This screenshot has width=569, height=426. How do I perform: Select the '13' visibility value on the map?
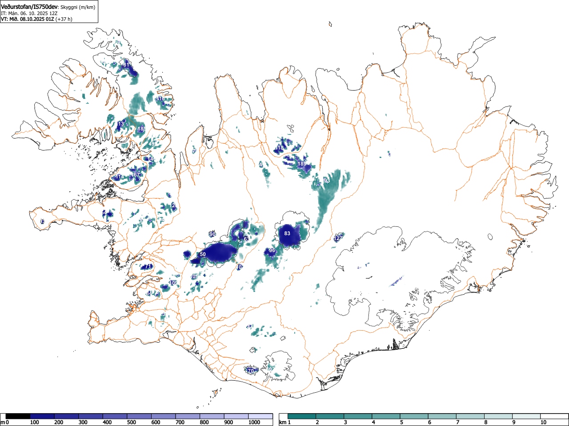coord(121,124)
